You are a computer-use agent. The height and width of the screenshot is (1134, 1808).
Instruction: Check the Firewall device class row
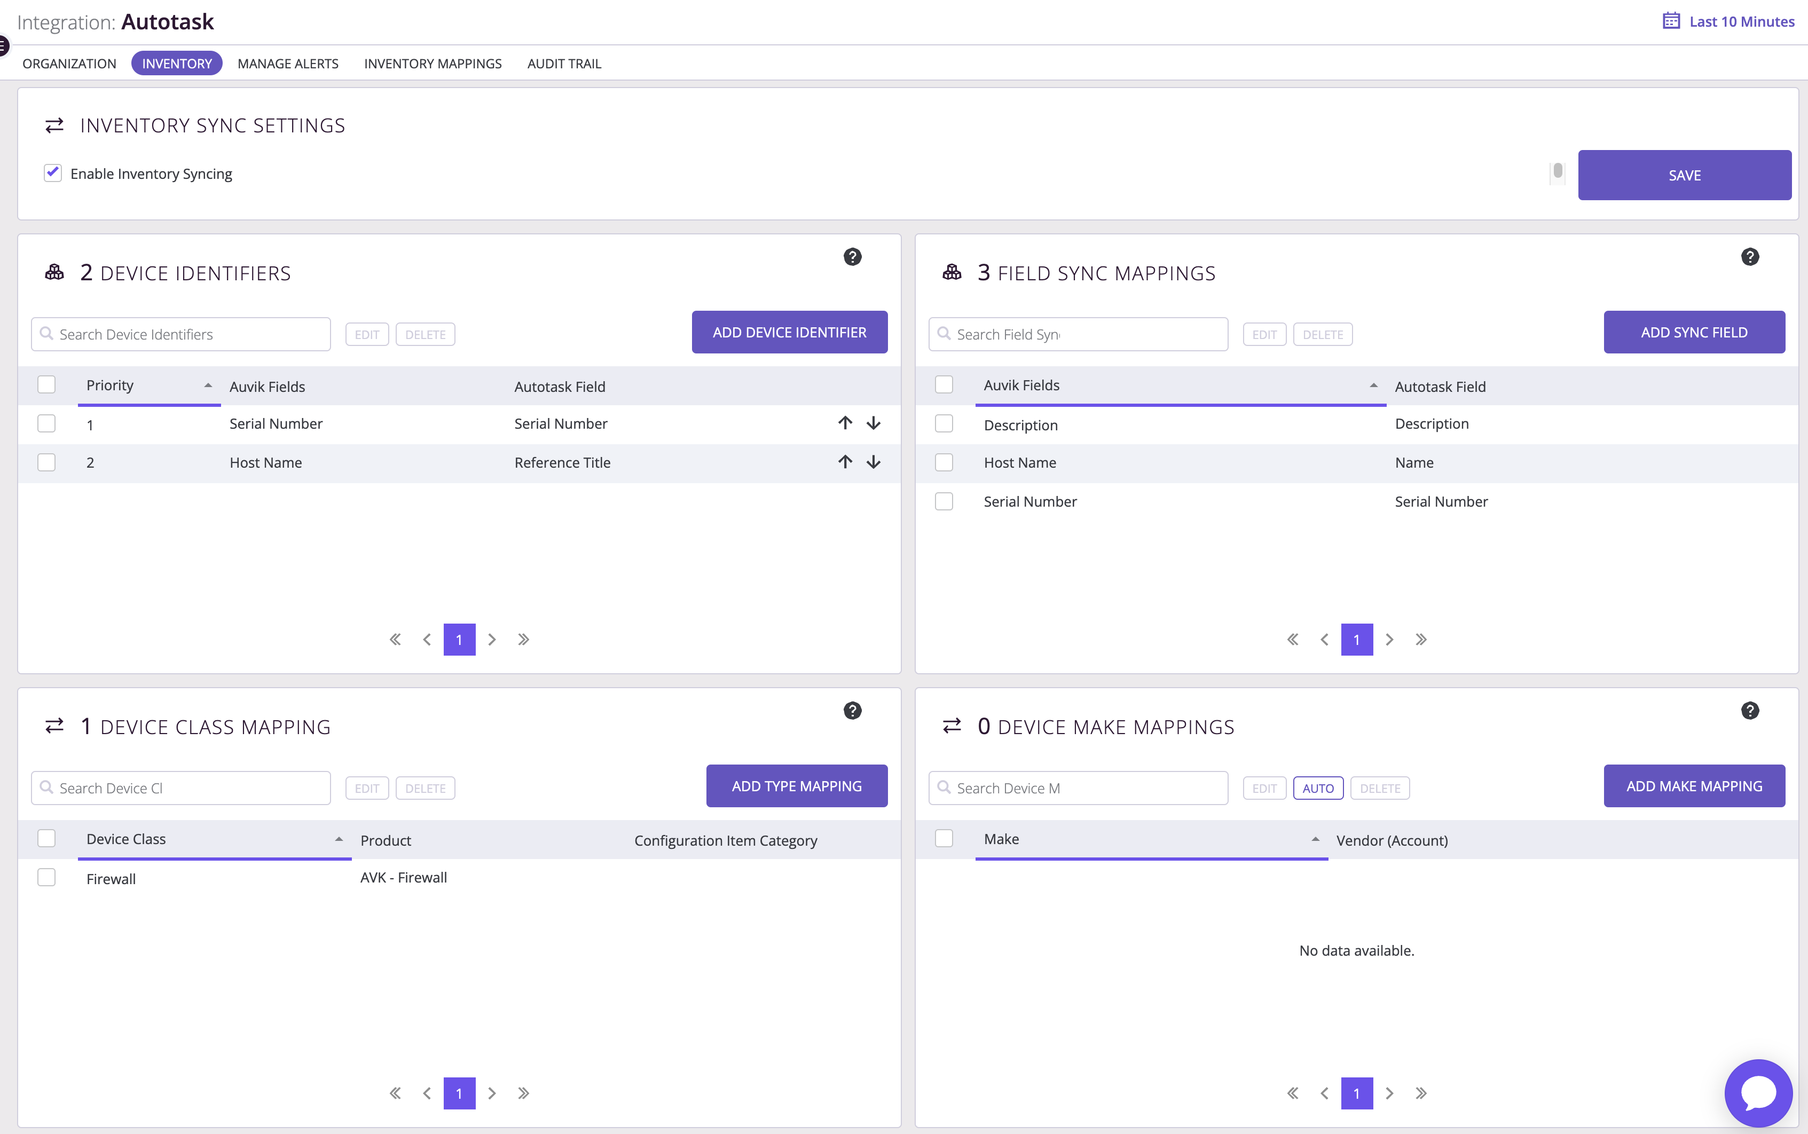(46, 878)
